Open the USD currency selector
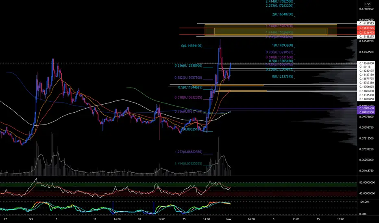The height and width of the screenshot is (223, 379). tap(368, 4)
